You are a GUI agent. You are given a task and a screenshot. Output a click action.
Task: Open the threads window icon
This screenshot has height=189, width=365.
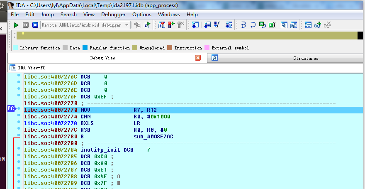click(284, 25)
